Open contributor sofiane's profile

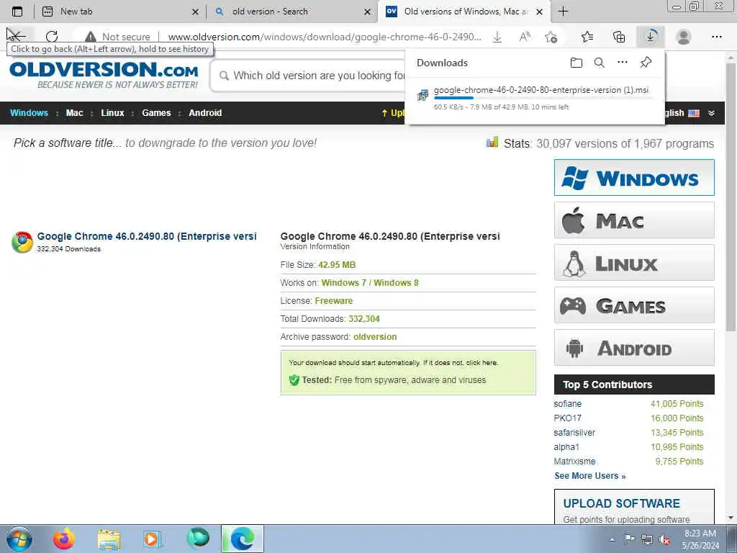click(568, 404)
